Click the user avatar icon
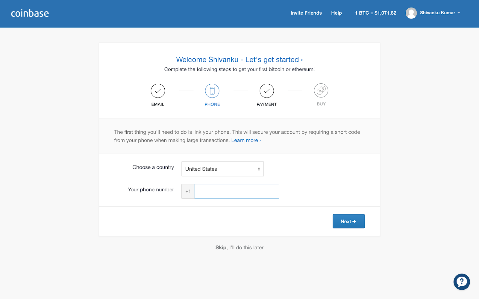The image size is (479, 299). (411, 13)
